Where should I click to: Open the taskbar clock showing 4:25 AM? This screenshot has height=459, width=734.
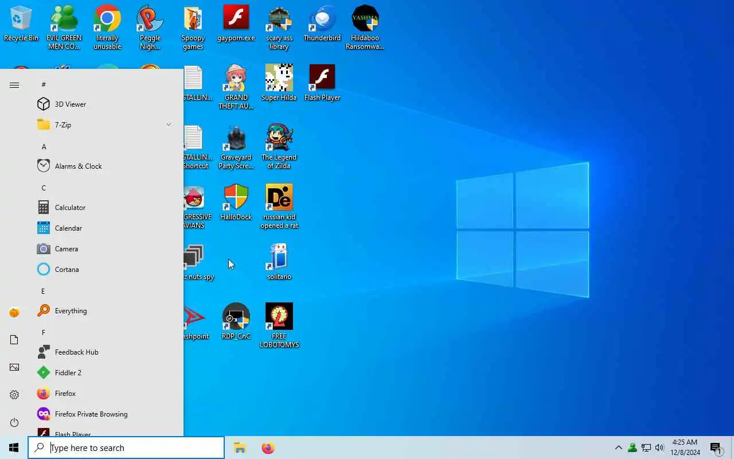685,448
